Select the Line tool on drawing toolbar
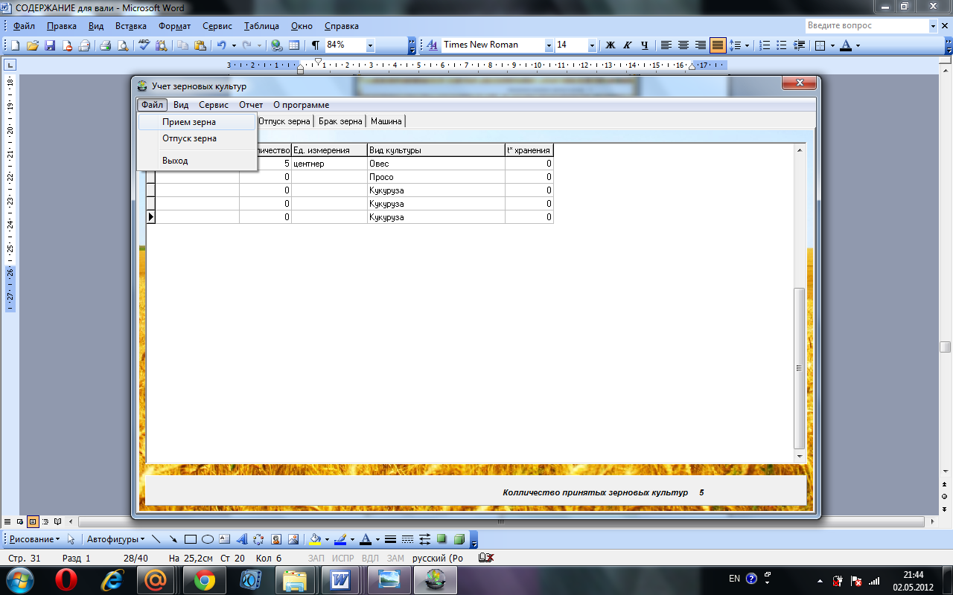Image resolution: width=953 pixels, height=595 pixels. pos(156,539)
